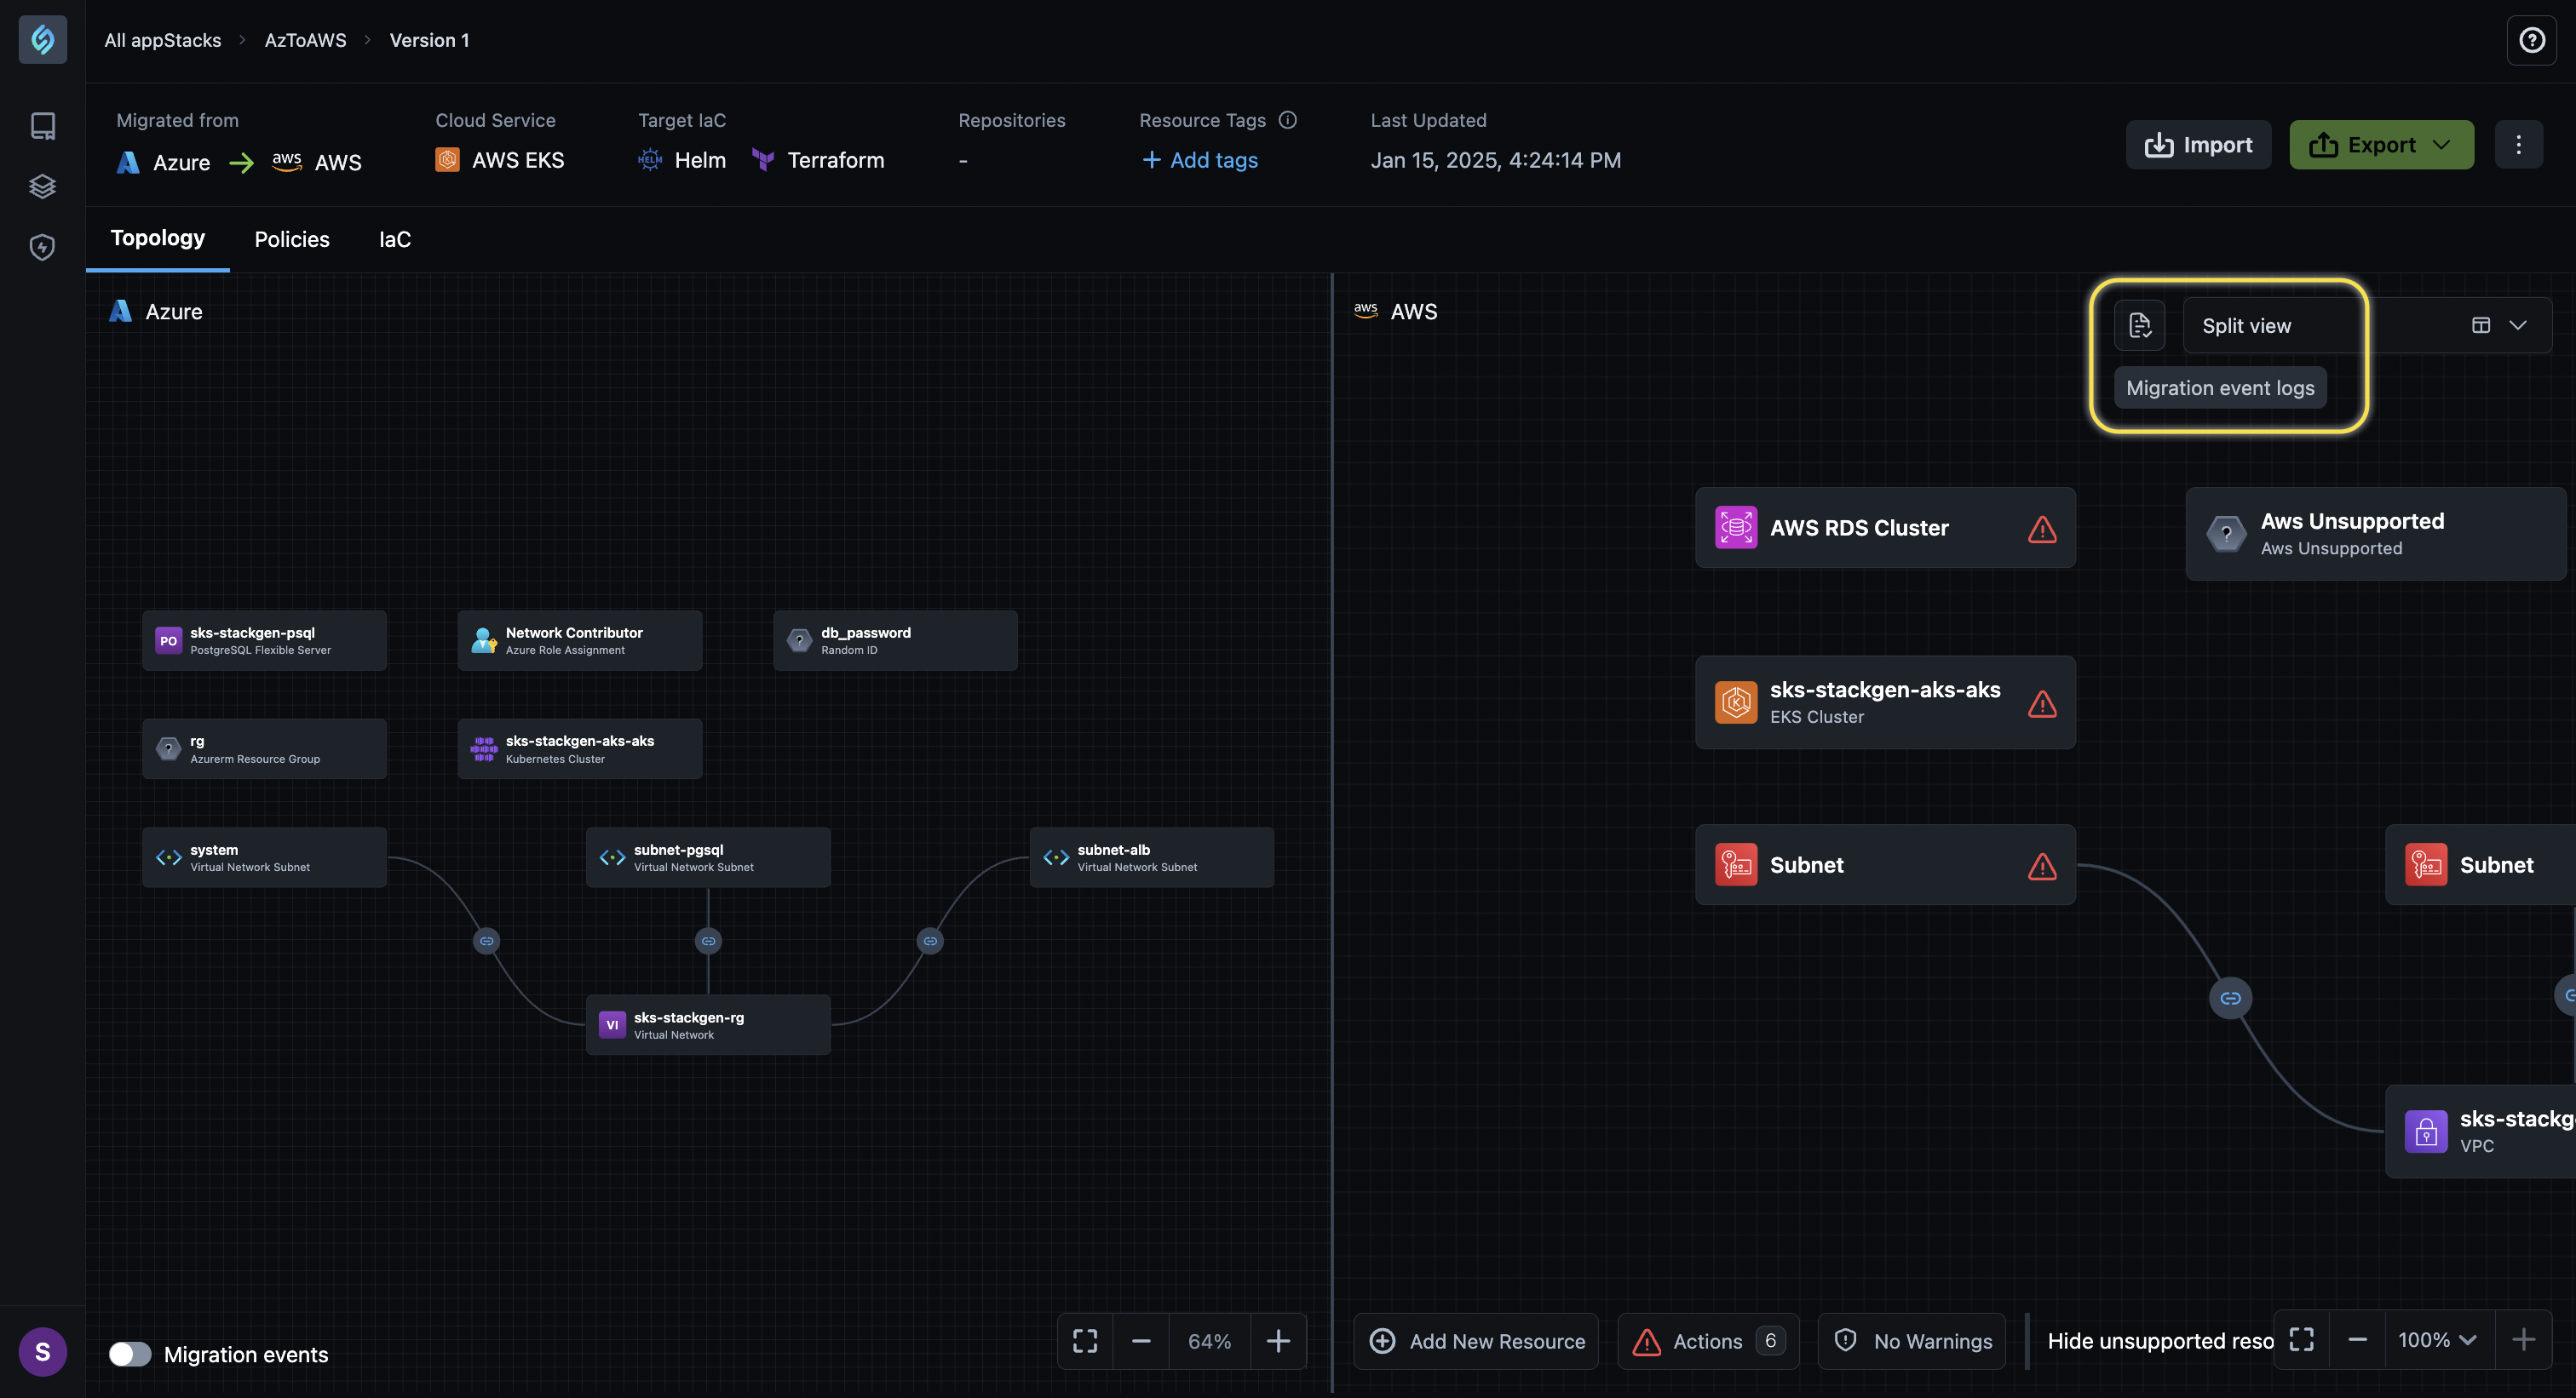Open the Actions 6 button

(x=1708, y=1341)
